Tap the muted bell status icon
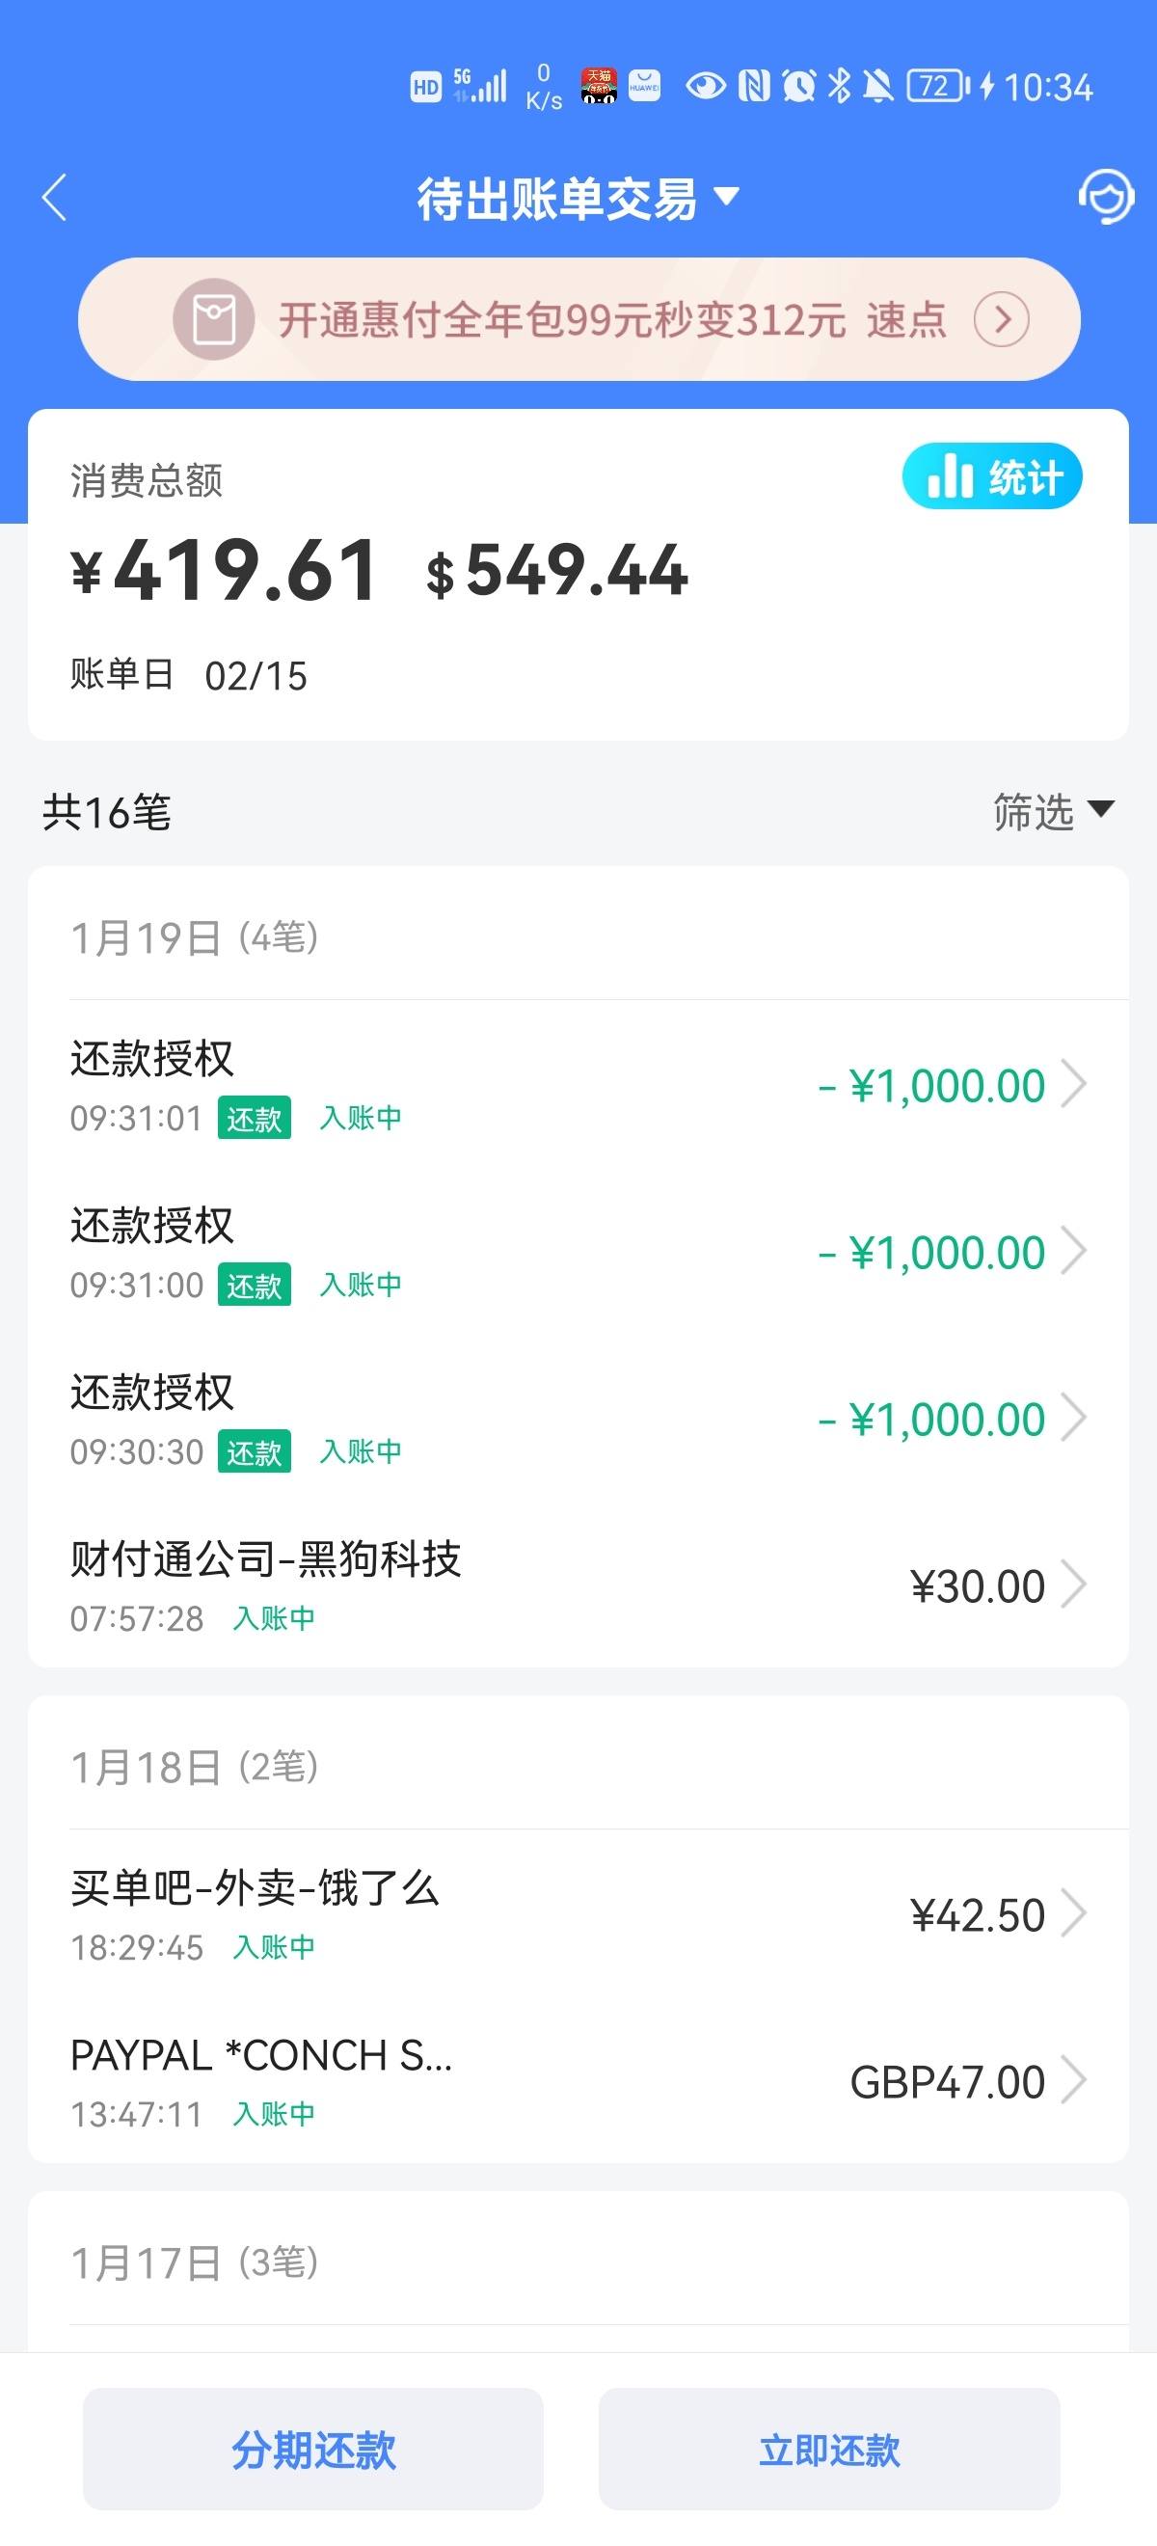 [x=877, y=87]
